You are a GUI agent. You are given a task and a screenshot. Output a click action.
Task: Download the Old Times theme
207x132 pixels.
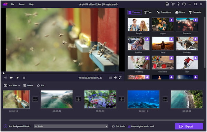click(x=171, y=58)
